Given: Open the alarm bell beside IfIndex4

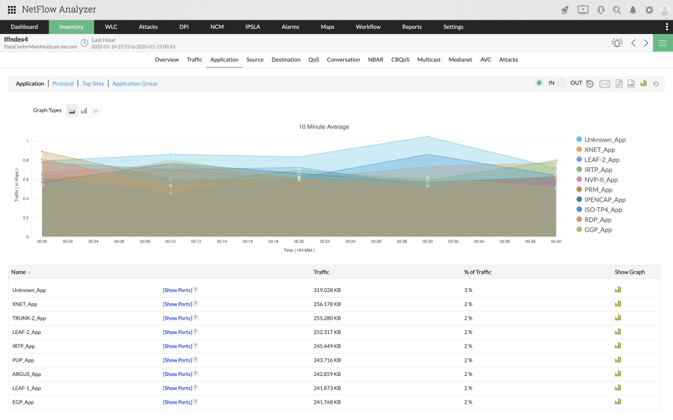Looking at the screenshot, I should tap(616, 42).
